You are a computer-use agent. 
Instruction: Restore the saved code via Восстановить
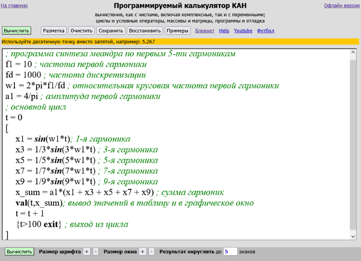tap(143, 31)
